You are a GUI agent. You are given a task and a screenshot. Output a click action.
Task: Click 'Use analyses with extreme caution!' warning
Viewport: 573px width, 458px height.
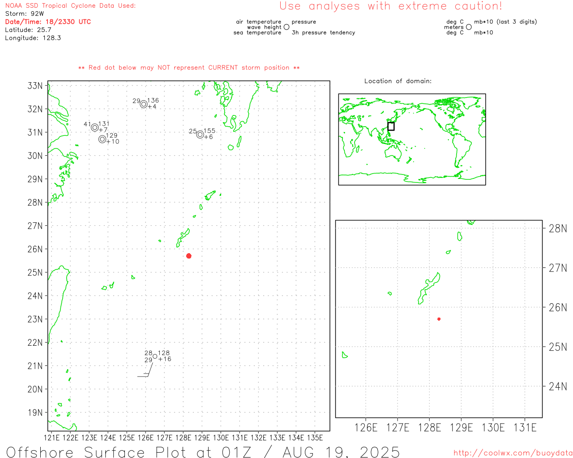pos(391,6)
